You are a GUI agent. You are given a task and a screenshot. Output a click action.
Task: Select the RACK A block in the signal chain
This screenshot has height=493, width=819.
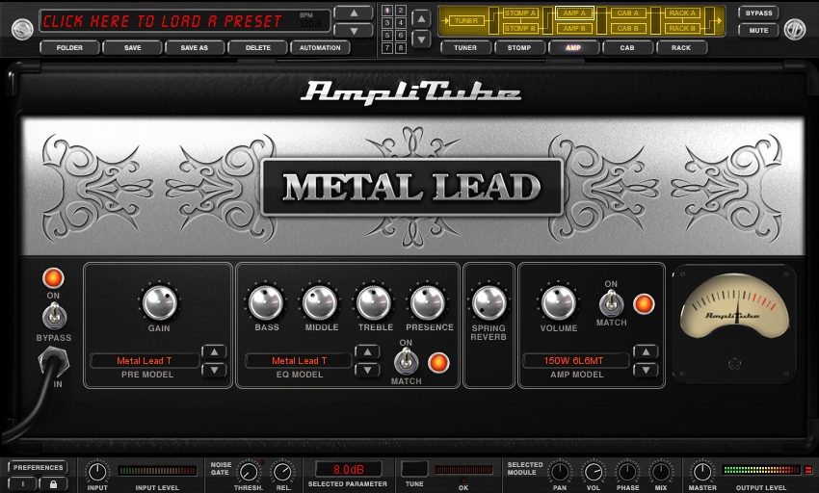pyautogui.click(x=682, y=13)
